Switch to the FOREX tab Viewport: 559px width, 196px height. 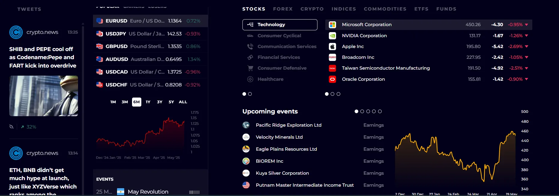(x=283, y=9)
